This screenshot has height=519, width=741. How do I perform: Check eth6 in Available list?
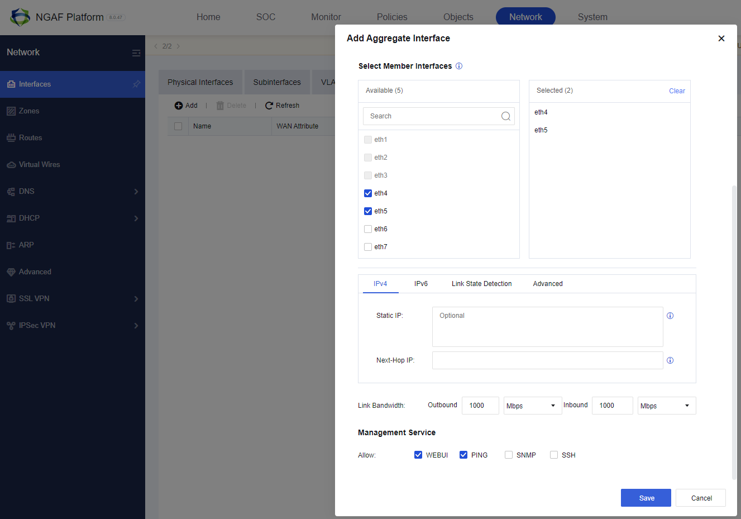tap(368, 229)
